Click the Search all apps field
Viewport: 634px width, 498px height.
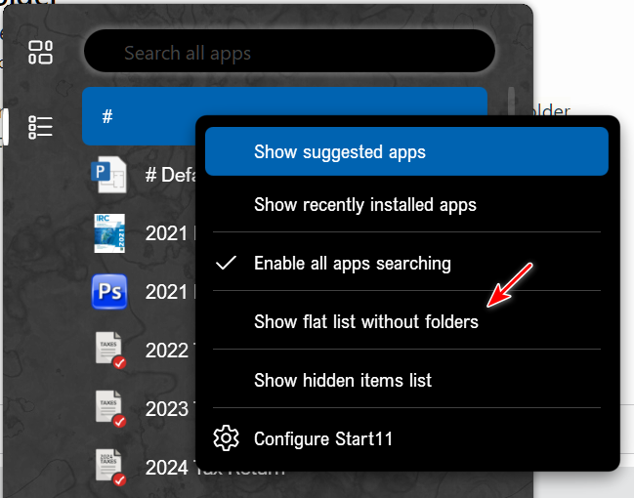click(x=289, y=54)
